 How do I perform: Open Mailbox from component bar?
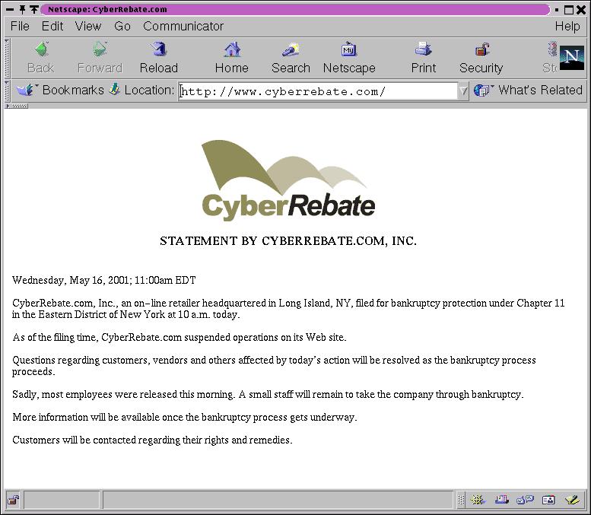click(502, 500)
